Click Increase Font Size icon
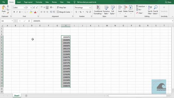Screen dimensions: 174x98 34,8
